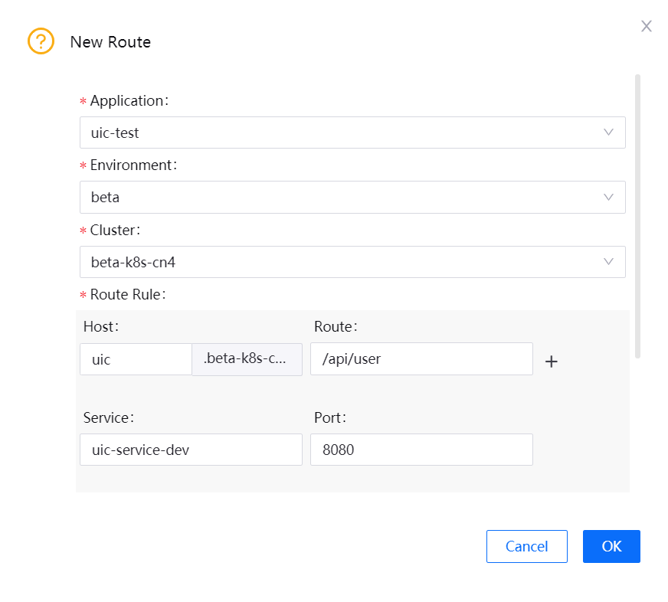Close the New Route dialog with X
This screenshot has height=602, width=668.
646,26
